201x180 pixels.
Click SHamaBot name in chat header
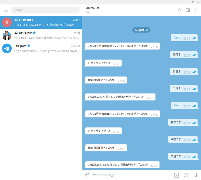click(92, 8)
